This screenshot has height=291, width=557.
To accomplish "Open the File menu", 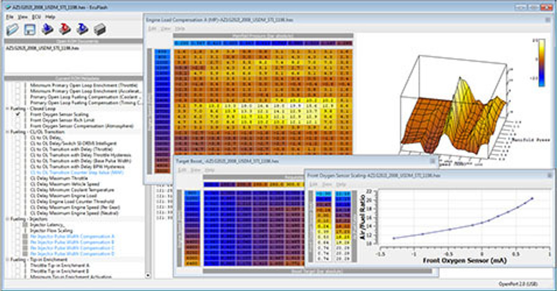I will pyautogui.click(x=10, y=17).
